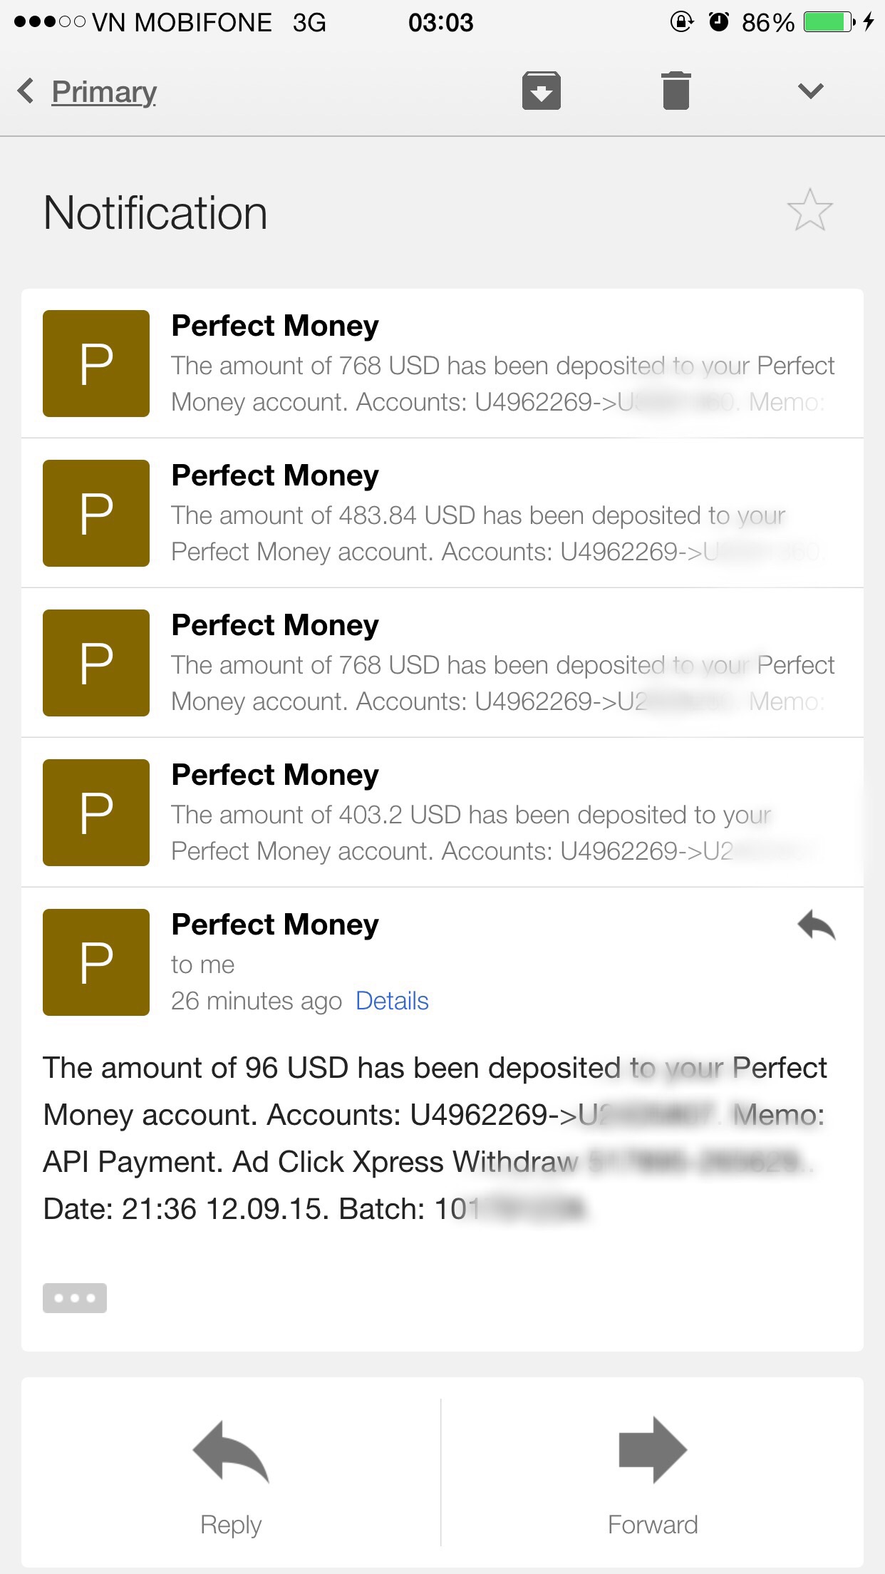885x1574 pixels.
Task: Tap the Notification subject heading
Action: tap(155, 213)
